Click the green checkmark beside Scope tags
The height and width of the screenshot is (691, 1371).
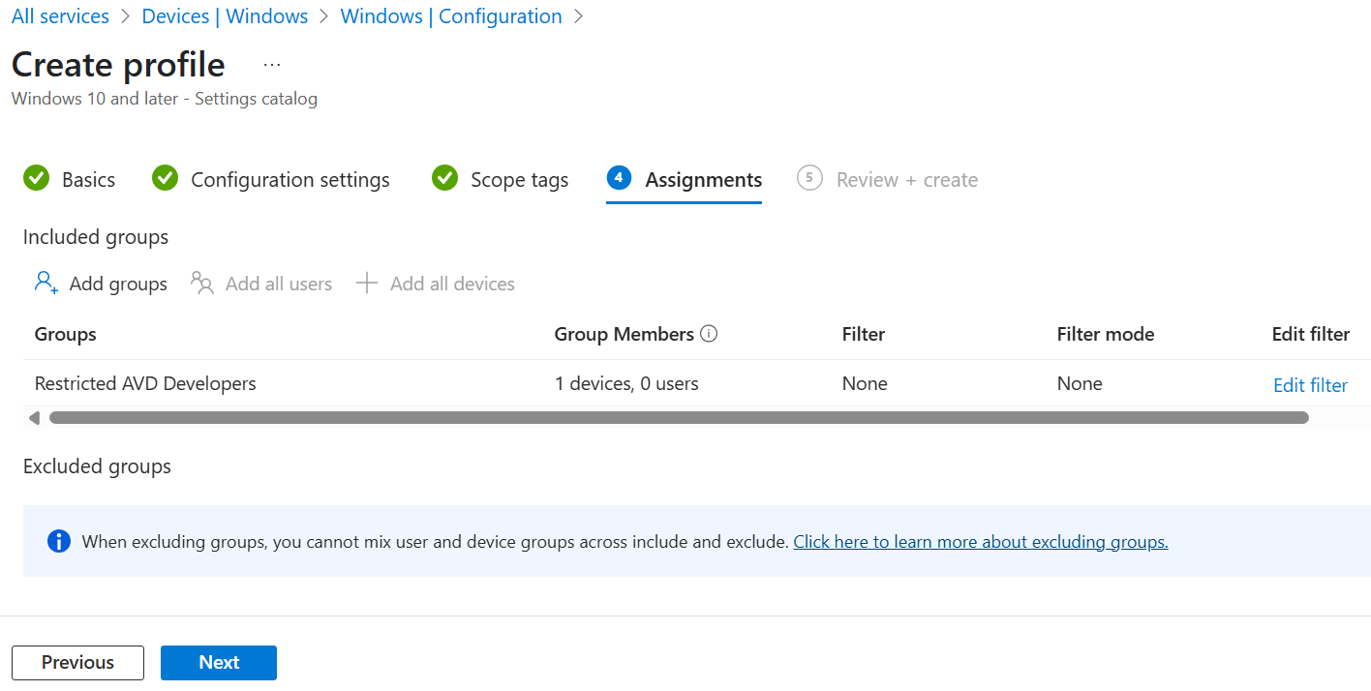444,178
